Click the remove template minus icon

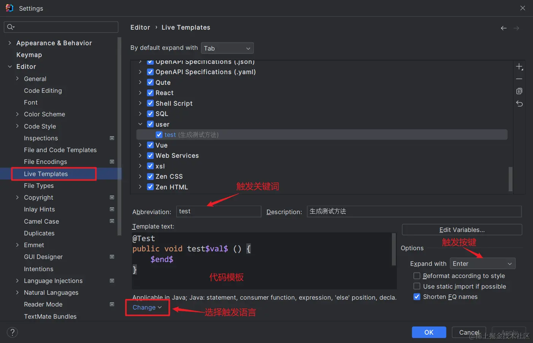519,79
